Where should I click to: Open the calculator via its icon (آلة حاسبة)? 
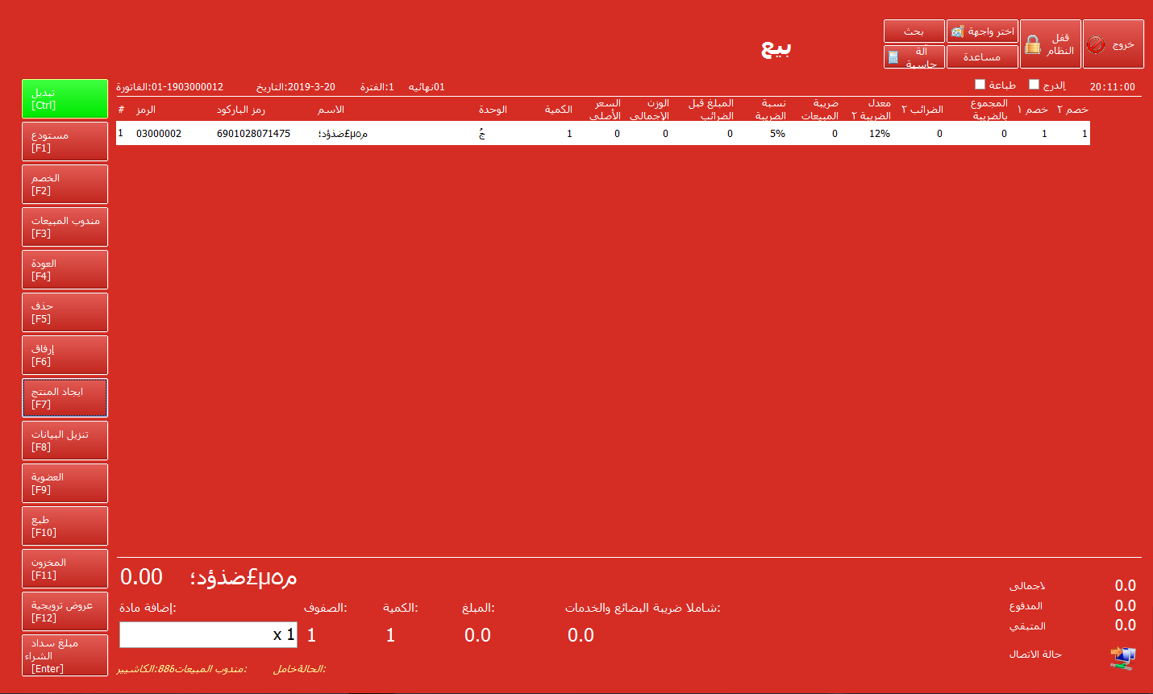click(893, 57)
